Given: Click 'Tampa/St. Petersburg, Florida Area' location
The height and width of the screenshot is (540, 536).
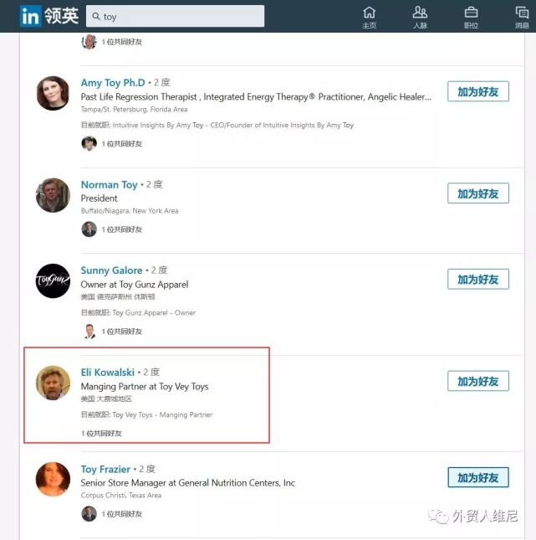Looking at the screenshot, I should point(134,110).
